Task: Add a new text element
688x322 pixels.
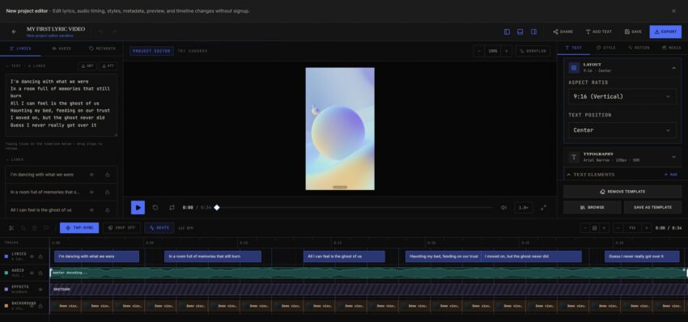Action: coord(670,175)
